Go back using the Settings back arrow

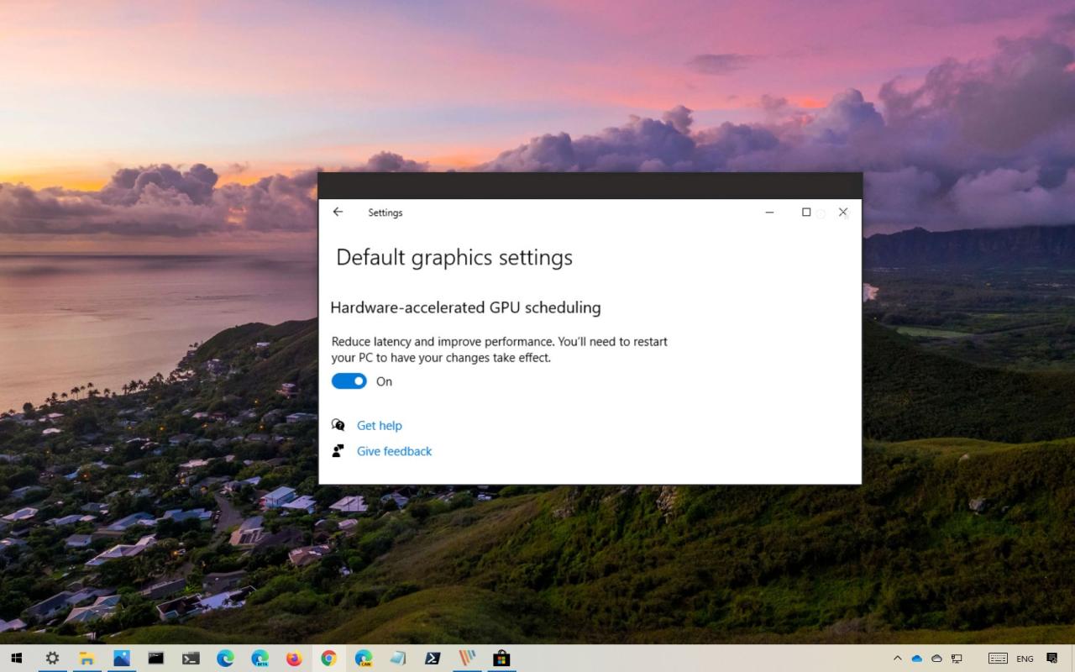click(x=338, y=212)
